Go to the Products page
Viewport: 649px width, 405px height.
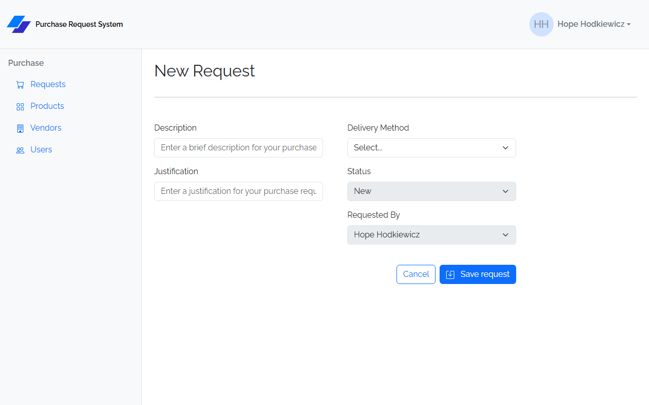pyautogui.click(x=47, y=106)
